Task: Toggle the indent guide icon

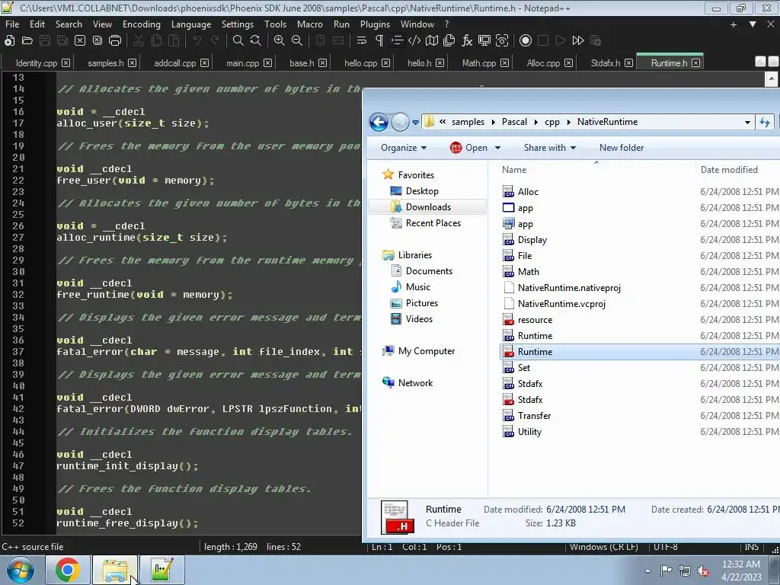Action: (396, 41)
